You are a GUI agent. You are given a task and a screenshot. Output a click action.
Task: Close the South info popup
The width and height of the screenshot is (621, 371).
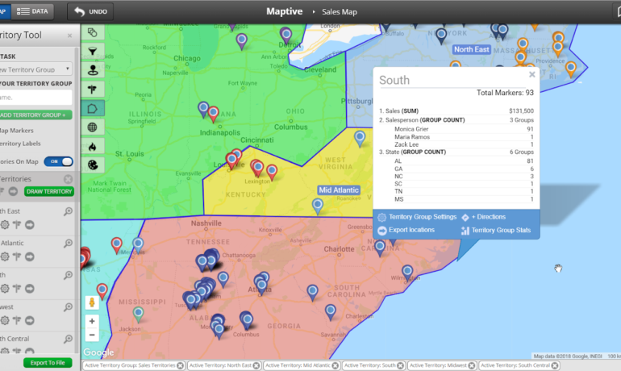coord(532,74)
